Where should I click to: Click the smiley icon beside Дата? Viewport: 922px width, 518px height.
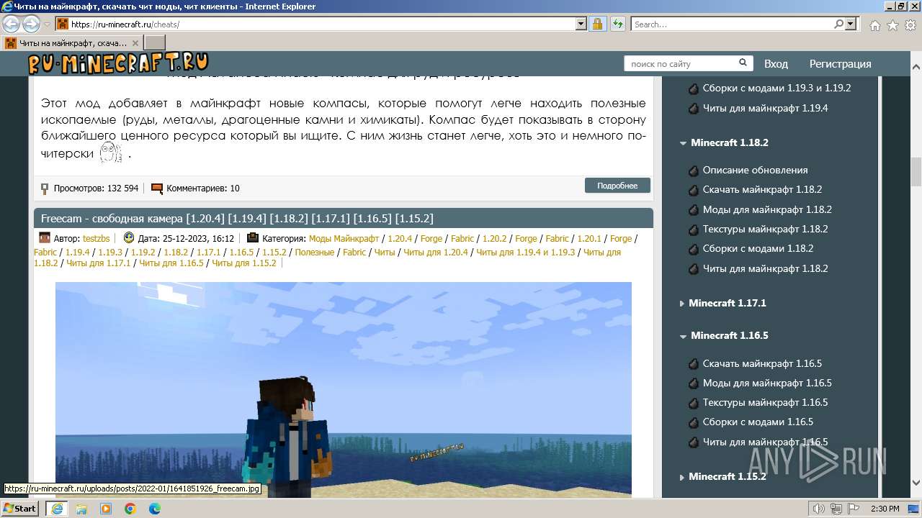(129, 237)
